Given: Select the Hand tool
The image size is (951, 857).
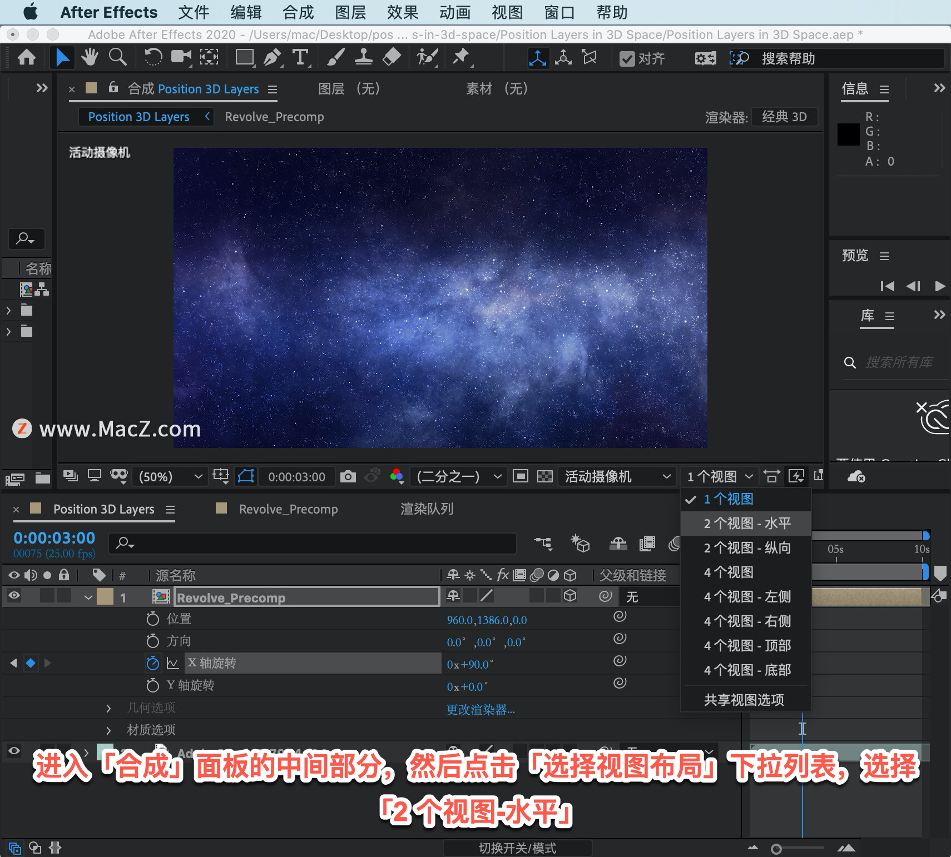Looking at the screenshot, I should pyautogui.click(x=90, y=57).
